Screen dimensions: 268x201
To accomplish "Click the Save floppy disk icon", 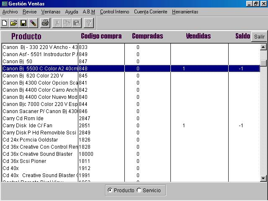I will click(x=23, y=23).
